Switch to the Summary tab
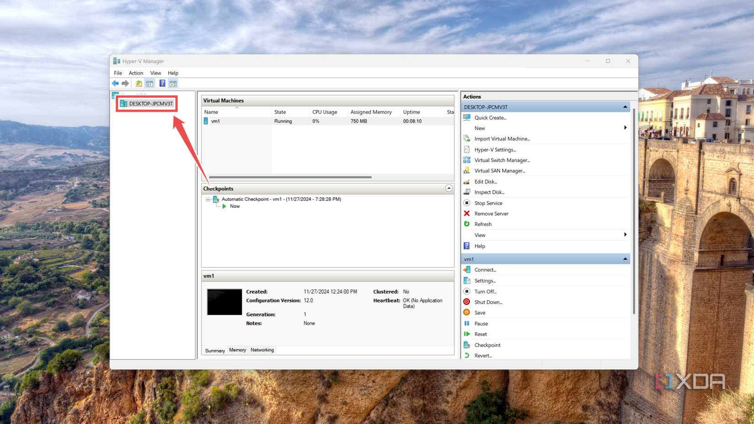This screenshot has width=754, height=424. click(215, 350)
